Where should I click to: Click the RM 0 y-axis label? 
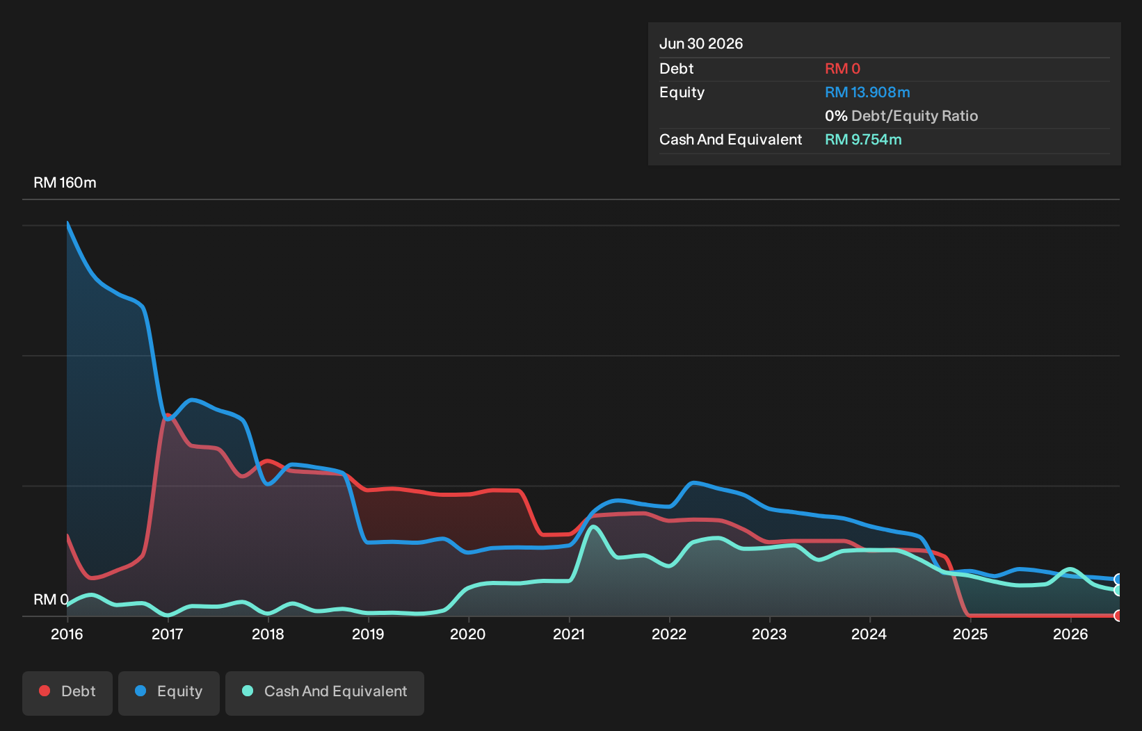pyautogui.click(x=51, y=600)
